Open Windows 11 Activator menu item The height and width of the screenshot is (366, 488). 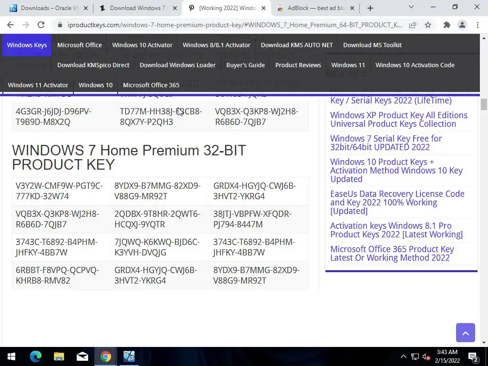[x=38, y=85]
